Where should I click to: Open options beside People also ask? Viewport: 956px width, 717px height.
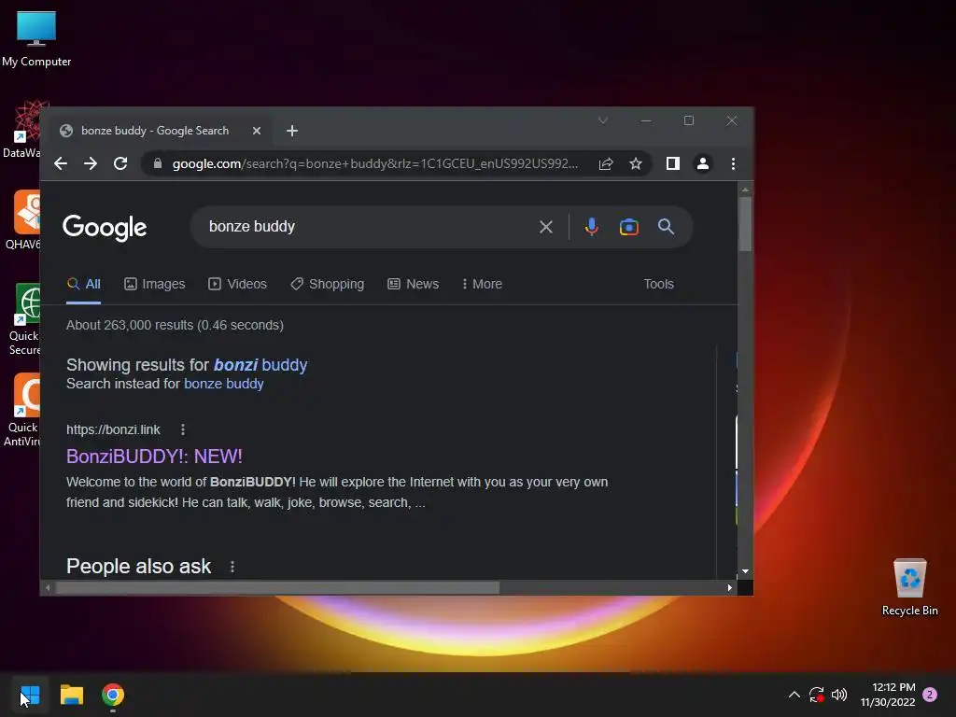(x=232, y=567)
